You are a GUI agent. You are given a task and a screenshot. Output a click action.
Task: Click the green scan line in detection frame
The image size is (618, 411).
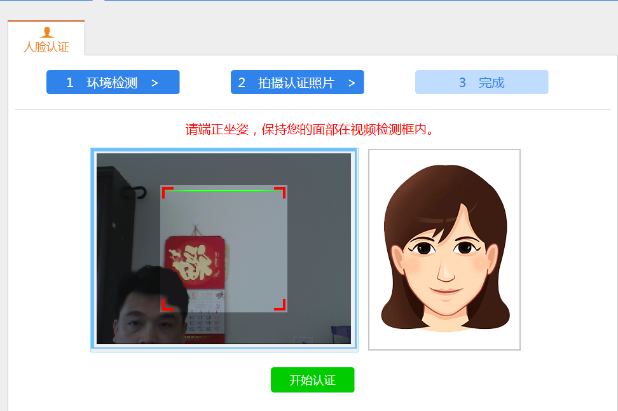[223, 190]
